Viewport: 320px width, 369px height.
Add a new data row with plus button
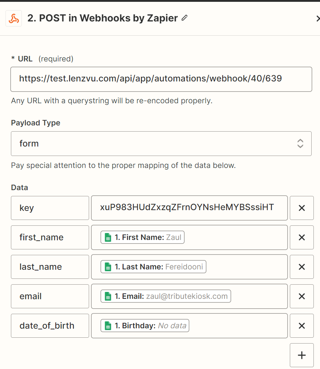coord(301,355)
